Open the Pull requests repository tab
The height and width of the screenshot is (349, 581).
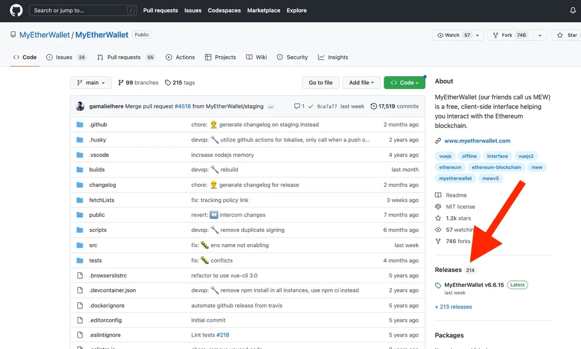[x=126, y=57]
